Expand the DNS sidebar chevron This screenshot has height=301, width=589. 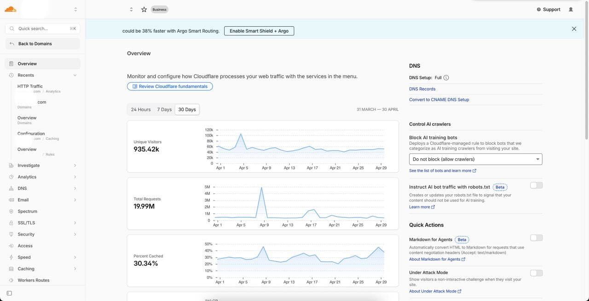click(75, 188)
